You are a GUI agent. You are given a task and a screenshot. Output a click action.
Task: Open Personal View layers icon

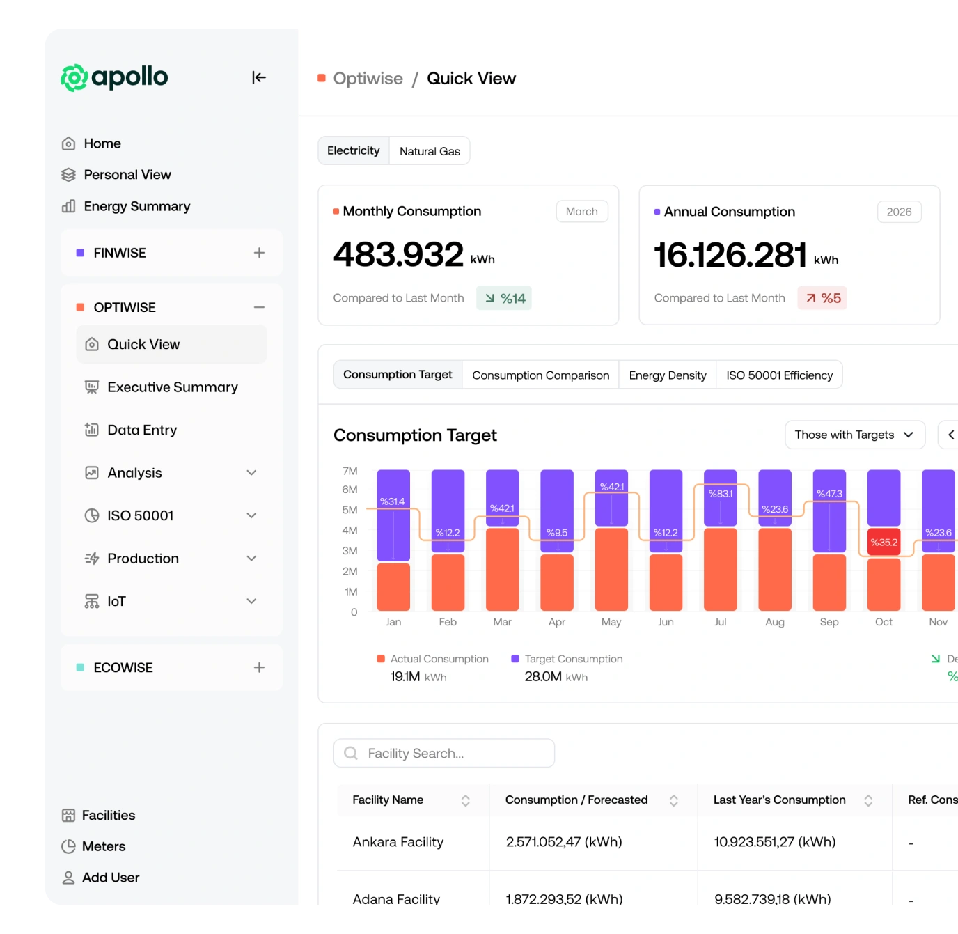[68, 175]
